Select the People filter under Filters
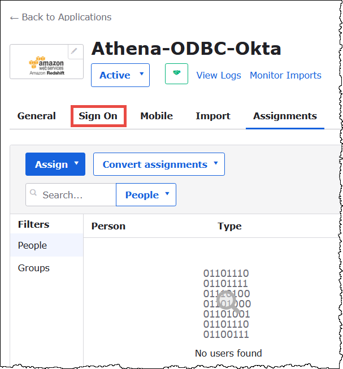Viewport: 343px width, 369px height. (32, 245)
